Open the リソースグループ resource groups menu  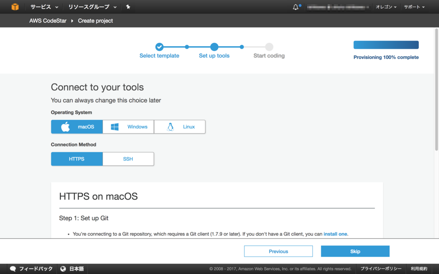tap(92, 7)
